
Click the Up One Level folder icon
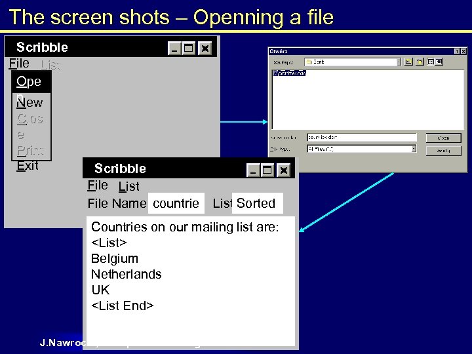408,62
